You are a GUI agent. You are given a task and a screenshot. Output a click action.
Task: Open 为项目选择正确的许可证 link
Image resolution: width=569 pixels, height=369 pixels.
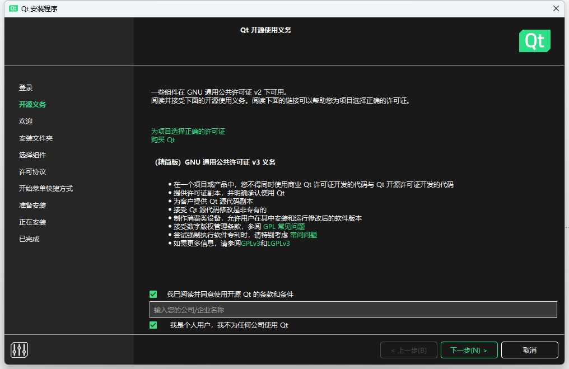[x=188, y=132]
